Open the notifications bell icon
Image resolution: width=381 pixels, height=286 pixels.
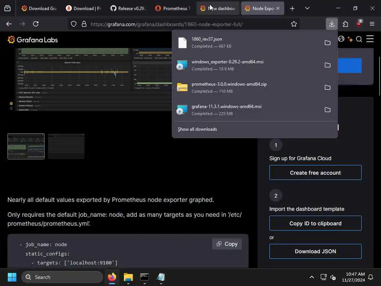[371, 277]
